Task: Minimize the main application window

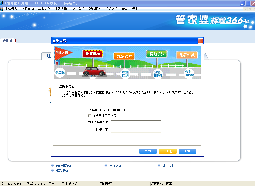Action: (x=242, y=3)
